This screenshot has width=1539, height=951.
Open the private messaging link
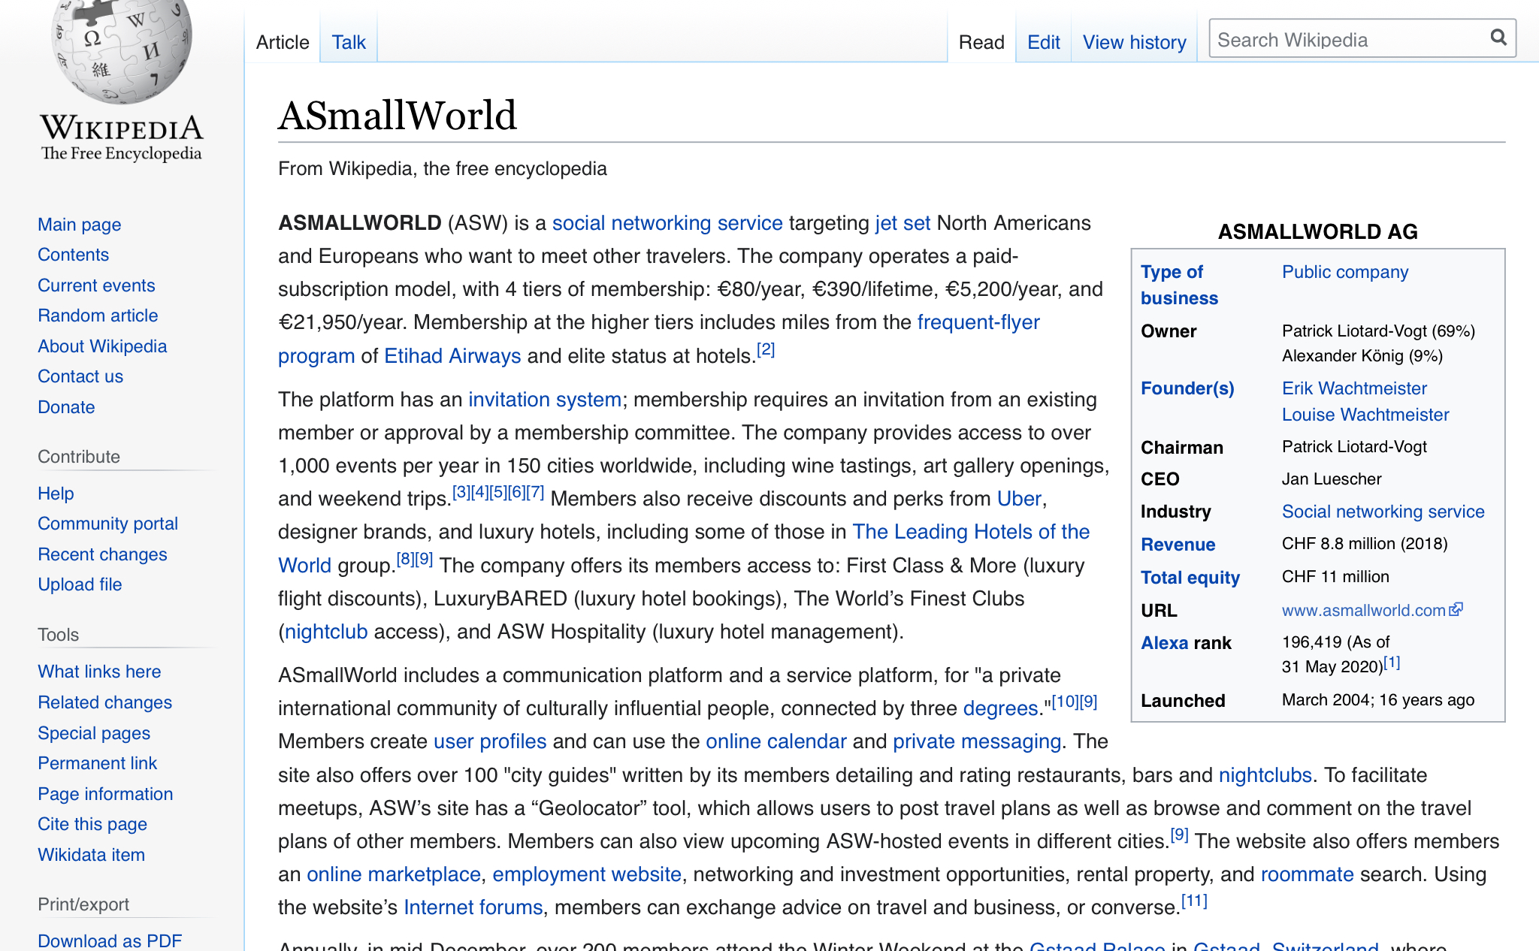coord(977,741)
